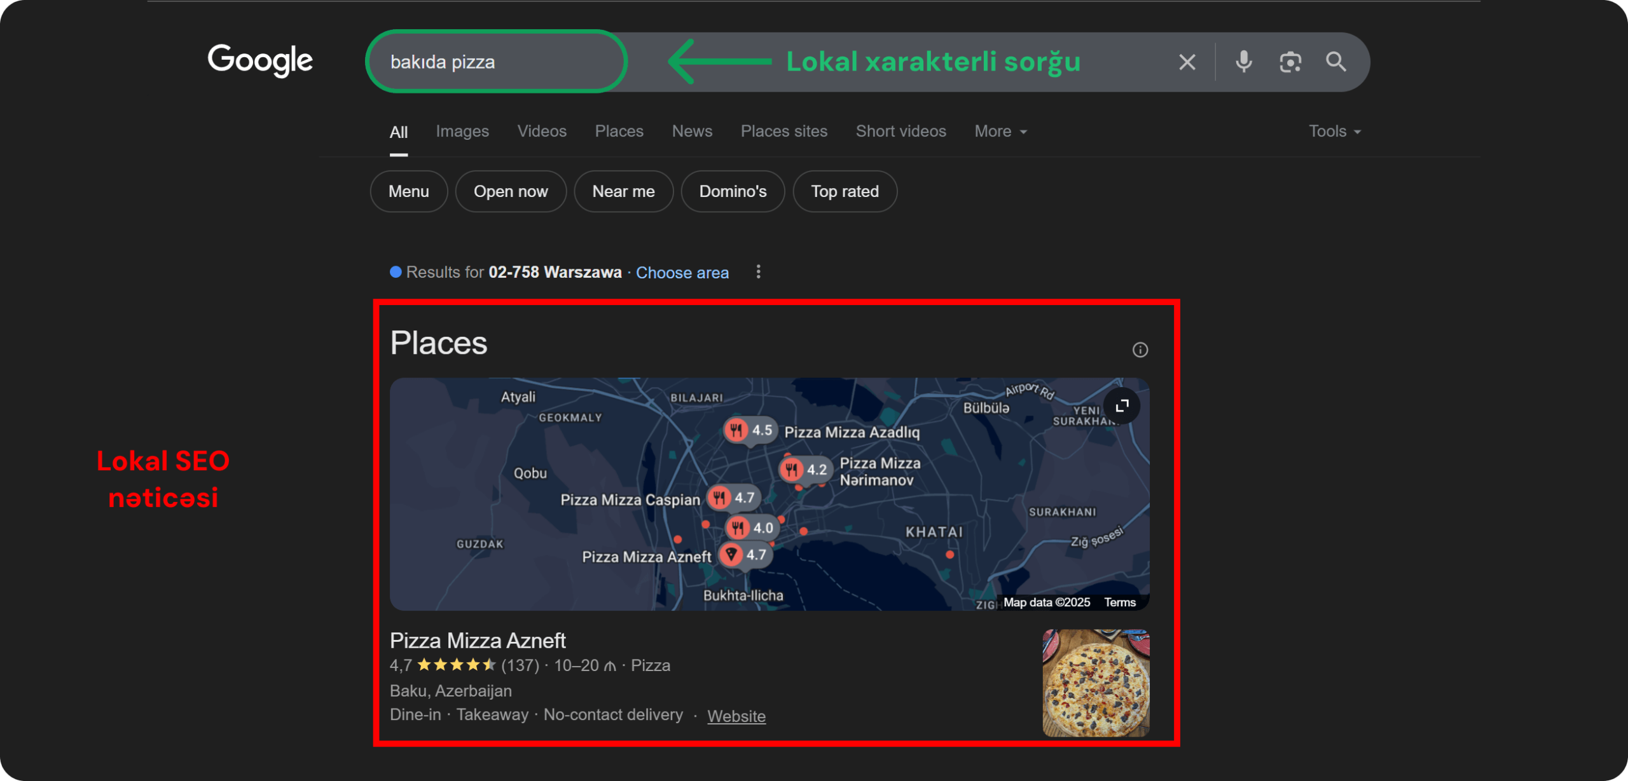Image resolution: width=1628 pixels, height=781 pixels.
Task: Open the map Terms link
Action: 1119,602
